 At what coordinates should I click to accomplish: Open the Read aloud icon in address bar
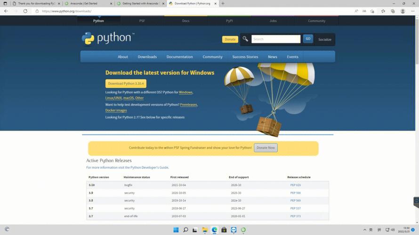point(356,11)
